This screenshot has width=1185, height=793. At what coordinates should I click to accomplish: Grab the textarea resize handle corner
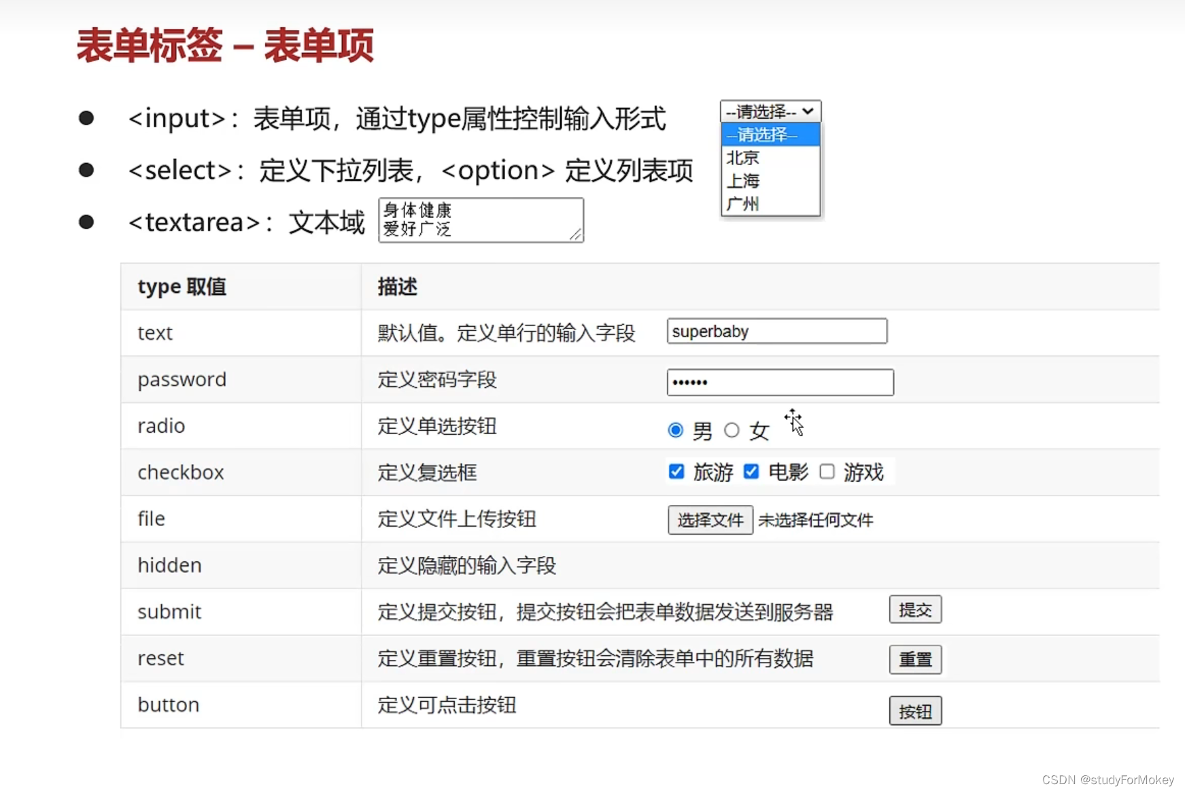[576, 234]
